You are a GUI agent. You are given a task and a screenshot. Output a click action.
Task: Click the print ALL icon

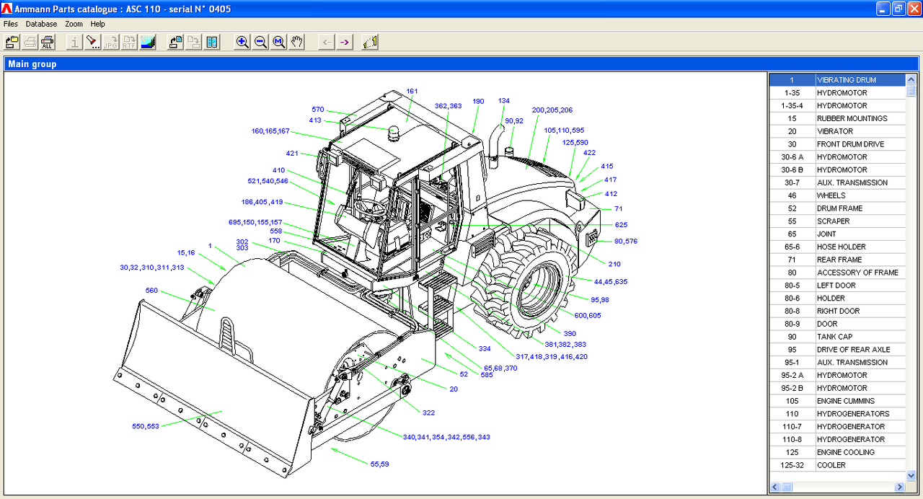pyautogui.click(x=48, y=43)
